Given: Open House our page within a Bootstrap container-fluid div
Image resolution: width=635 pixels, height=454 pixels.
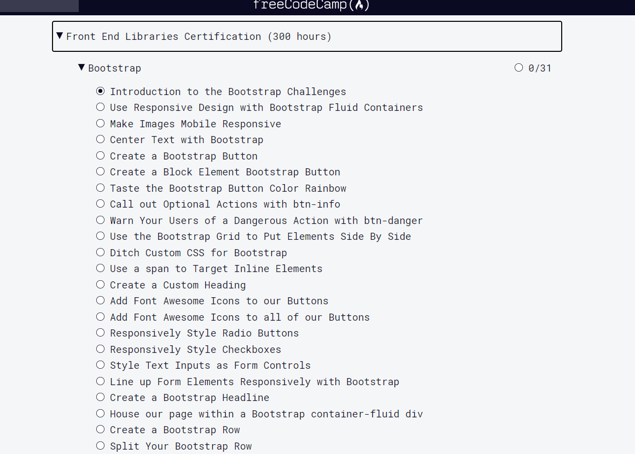Looking at the screenshot, I should point(266,414).
